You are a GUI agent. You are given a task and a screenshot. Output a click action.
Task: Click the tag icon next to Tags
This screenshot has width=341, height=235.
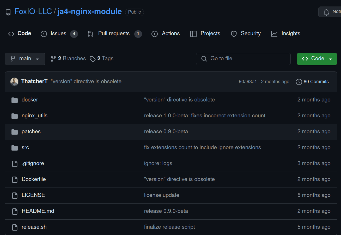[x=93, y=59]
